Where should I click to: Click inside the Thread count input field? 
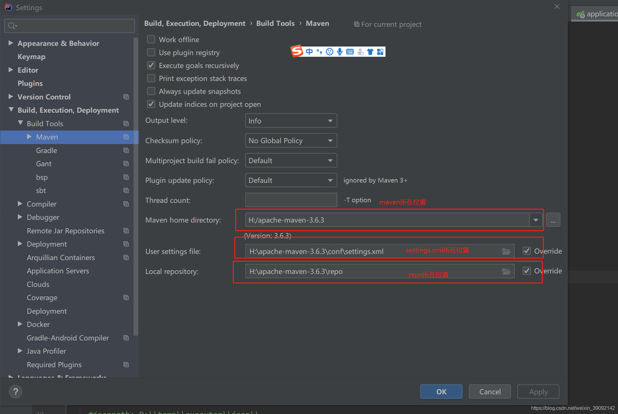tap(291, 200)
